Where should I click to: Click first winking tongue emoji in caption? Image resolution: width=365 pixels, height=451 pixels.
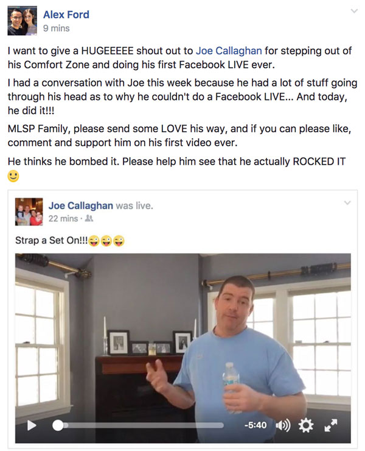(x=94, y=241)
